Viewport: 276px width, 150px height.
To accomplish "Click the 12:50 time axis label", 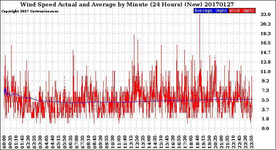I will click(137, 142).
